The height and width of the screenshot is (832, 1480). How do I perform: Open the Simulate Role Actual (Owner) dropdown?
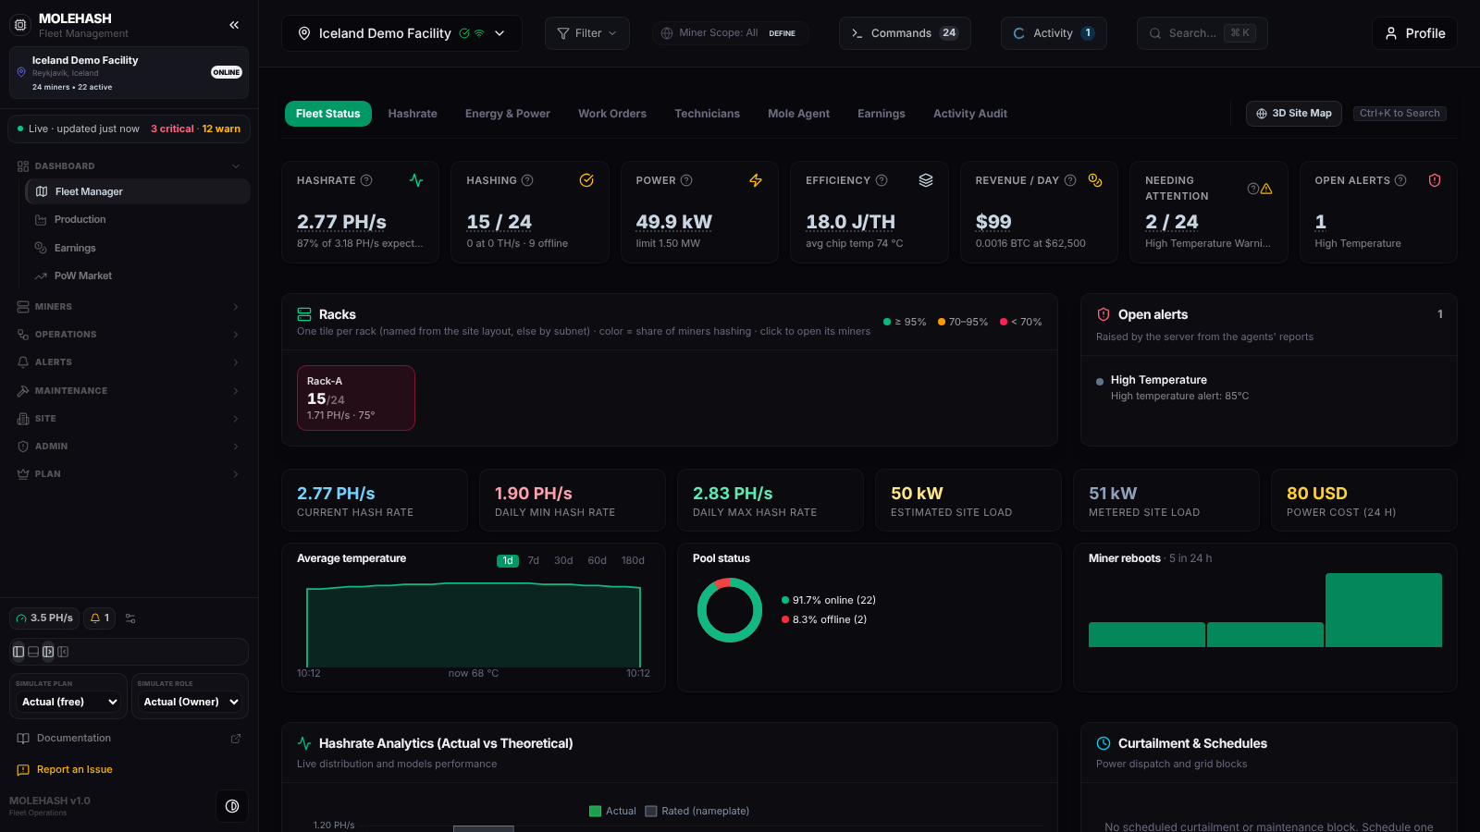[191, 702]
